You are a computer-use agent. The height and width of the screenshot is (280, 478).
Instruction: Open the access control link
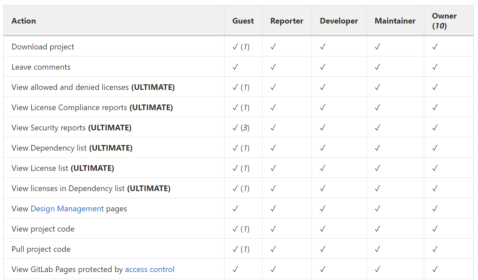point(149,269)
